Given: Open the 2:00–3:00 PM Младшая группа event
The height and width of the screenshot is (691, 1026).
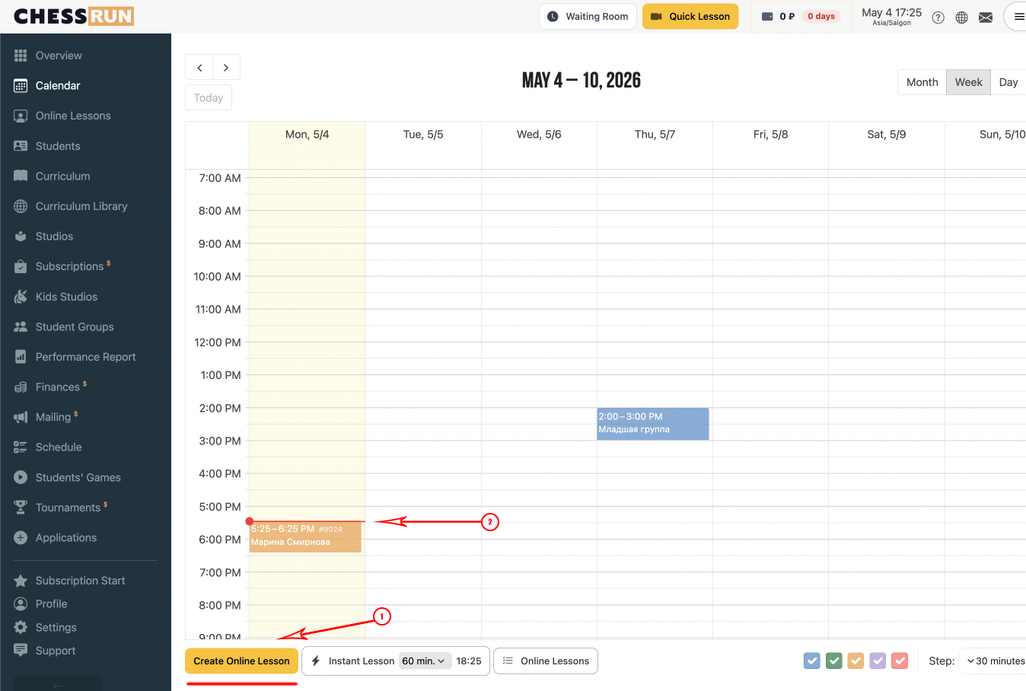Looking at the screenshot, I should (x=653, y=424).
